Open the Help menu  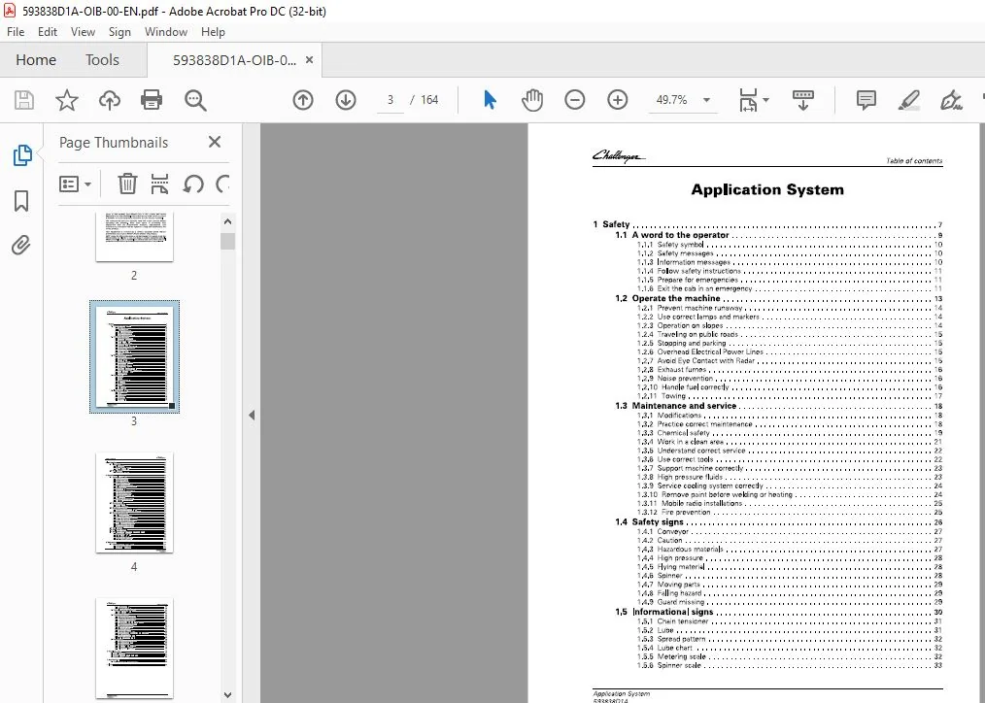[x=213, y=31]
